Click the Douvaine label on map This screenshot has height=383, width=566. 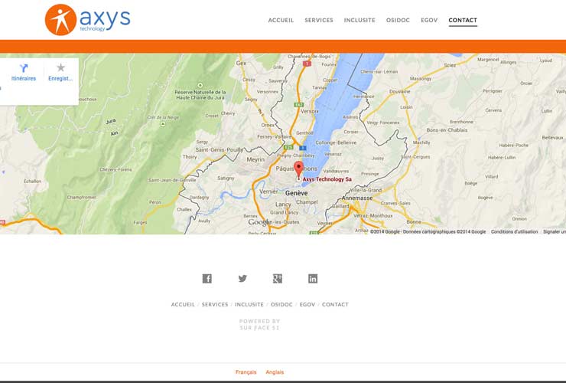[x=399, y=91]
